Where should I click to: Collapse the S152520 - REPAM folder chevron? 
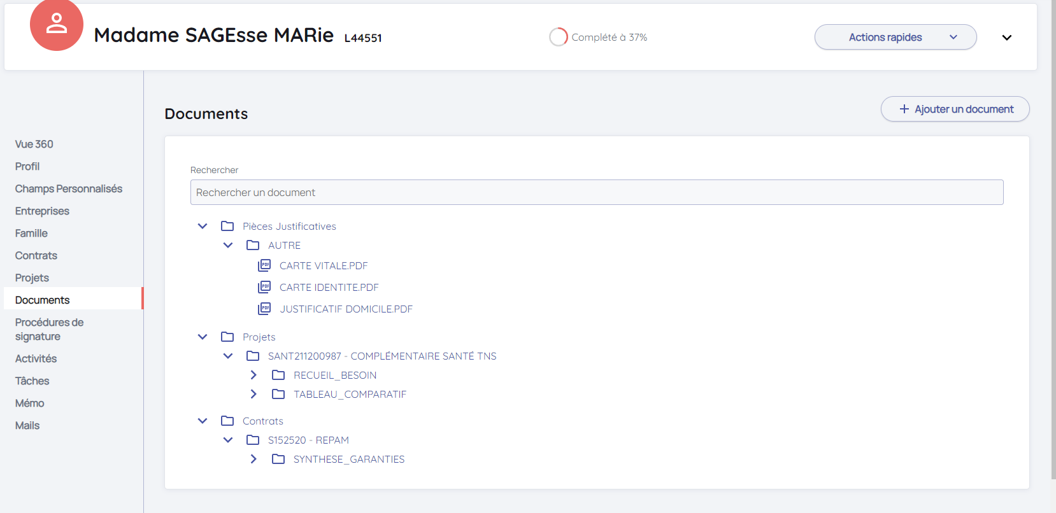(x=228, y=440)
